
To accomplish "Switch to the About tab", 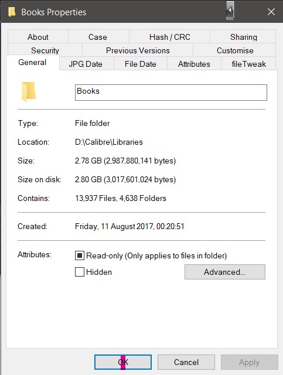I will click(x=38, y=37).
